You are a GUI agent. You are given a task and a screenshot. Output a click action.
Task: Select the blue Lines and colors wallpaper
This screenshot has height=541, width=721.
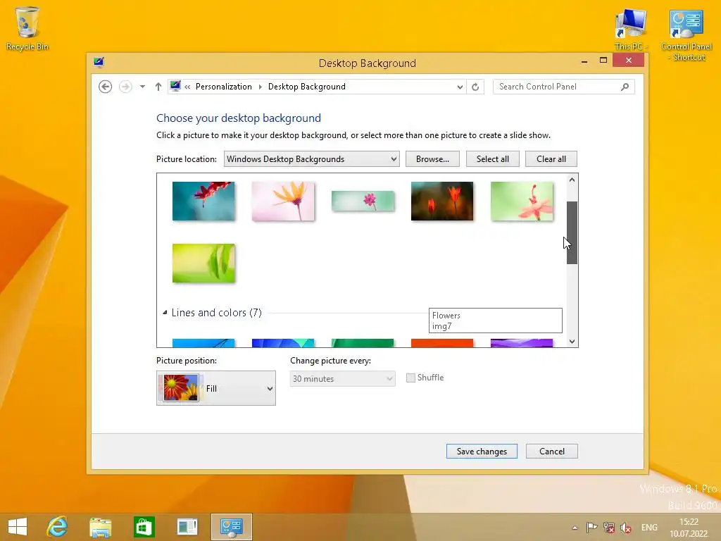click(203, 343)
